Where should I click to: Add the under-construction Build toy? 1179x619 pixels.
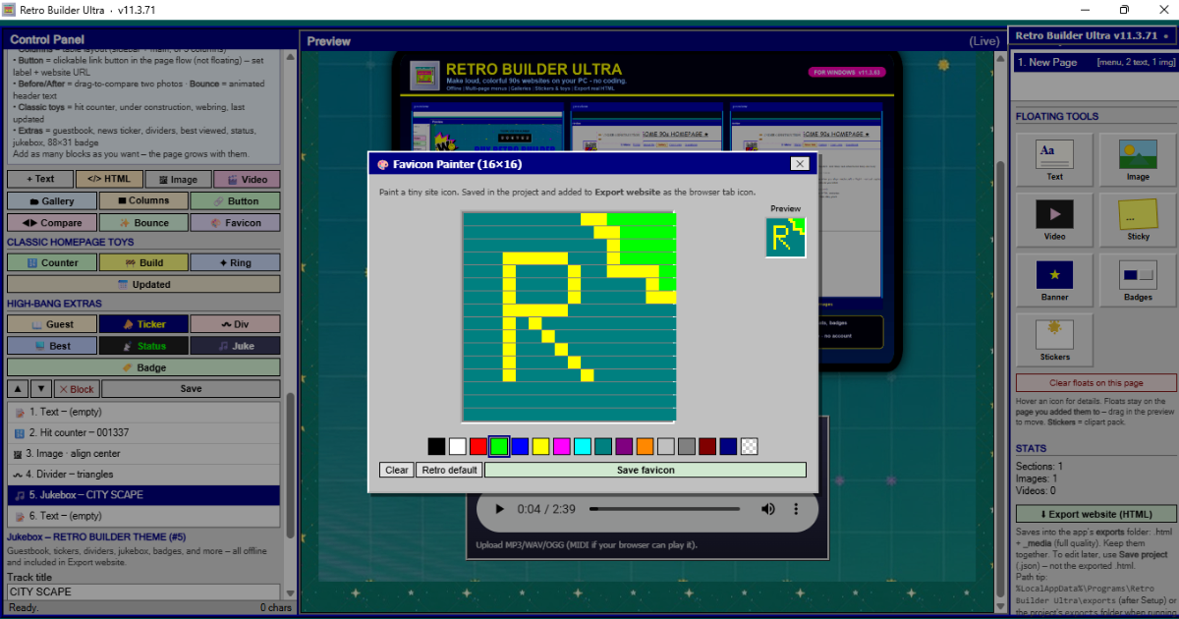click(143, 262)
